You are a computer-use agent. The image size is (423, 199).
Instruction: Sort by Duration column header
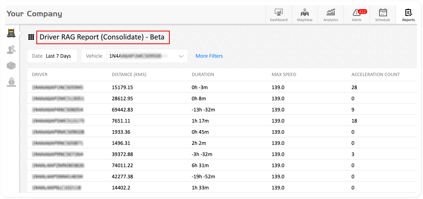203,74
